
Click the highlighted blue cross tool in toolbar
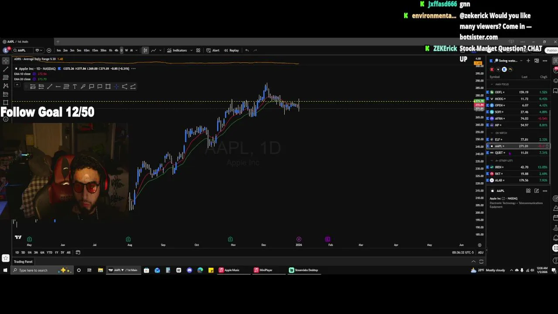(x=116, y=86)
